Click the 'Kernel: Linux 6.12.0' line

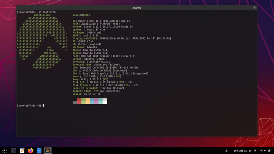tap(103, 27)
